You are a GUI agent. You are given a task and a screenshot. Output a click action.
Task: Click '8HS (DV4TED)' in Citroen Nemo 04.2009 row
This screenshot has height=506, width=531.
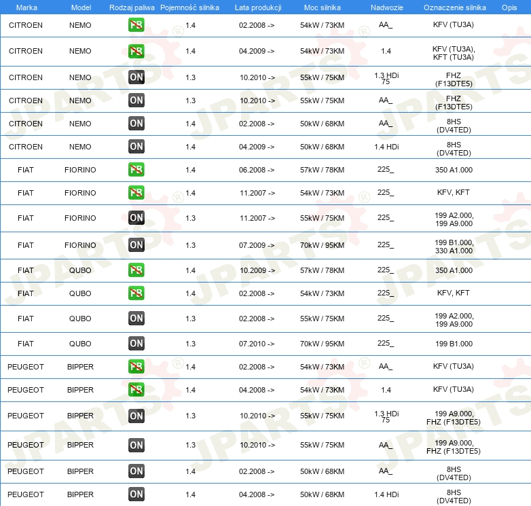coord(454,149)
